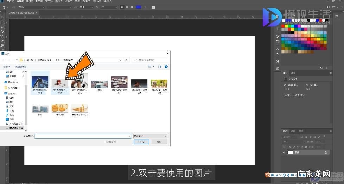The width and height of the screenshot is (344, 184).
Task: Click the Photoshop search magnifier icon
Action: (328, 7)
